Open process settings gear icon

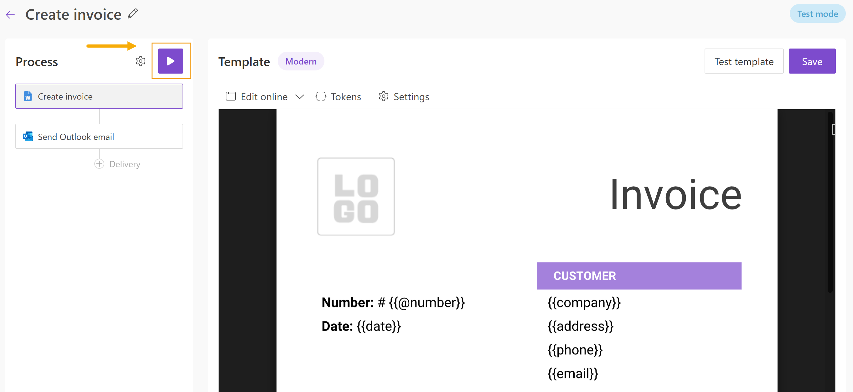[x=140, y=61]
